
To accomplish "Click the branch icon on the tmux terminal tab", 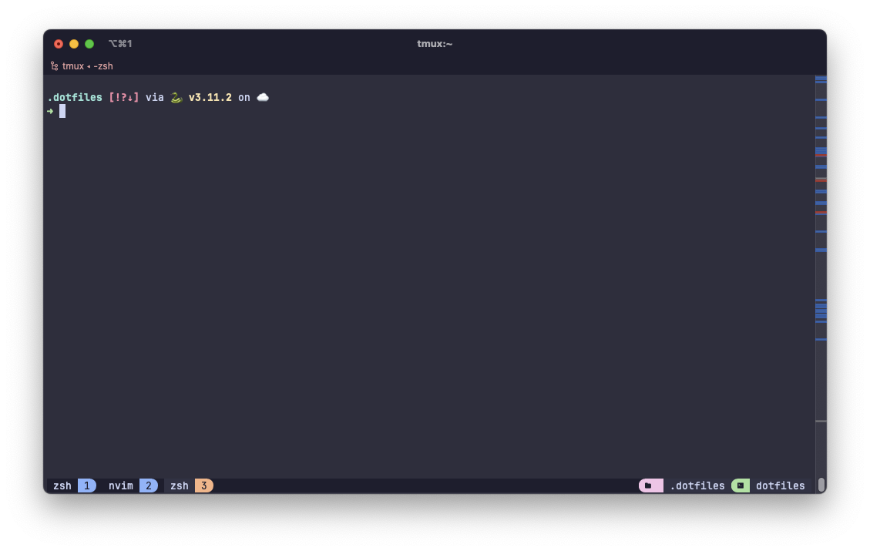I will (54, 66).
